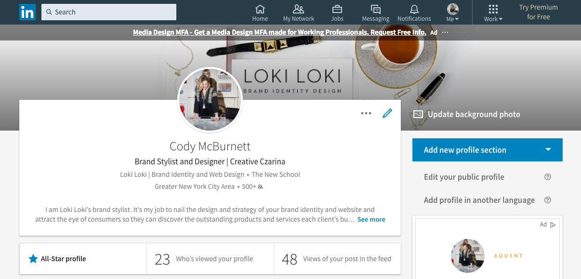Click the 500+ connections count
581x279 pixels.
point(249,186)
